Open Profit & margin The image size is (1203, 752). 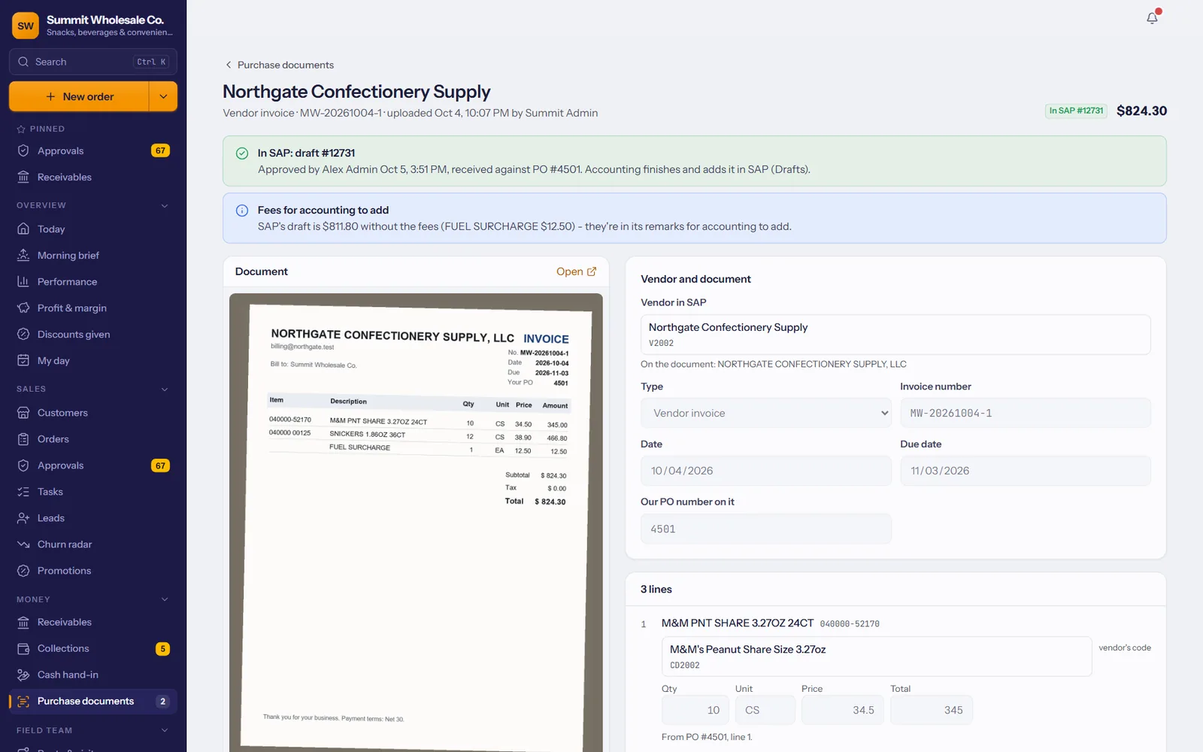click(93, 308)
